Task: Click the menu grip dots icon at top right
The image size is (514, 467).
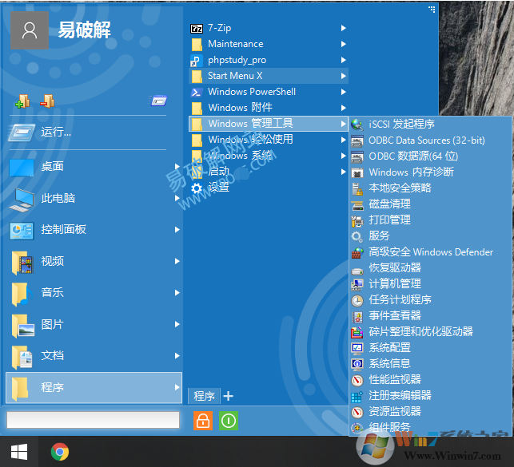Action: click(432, 9)
